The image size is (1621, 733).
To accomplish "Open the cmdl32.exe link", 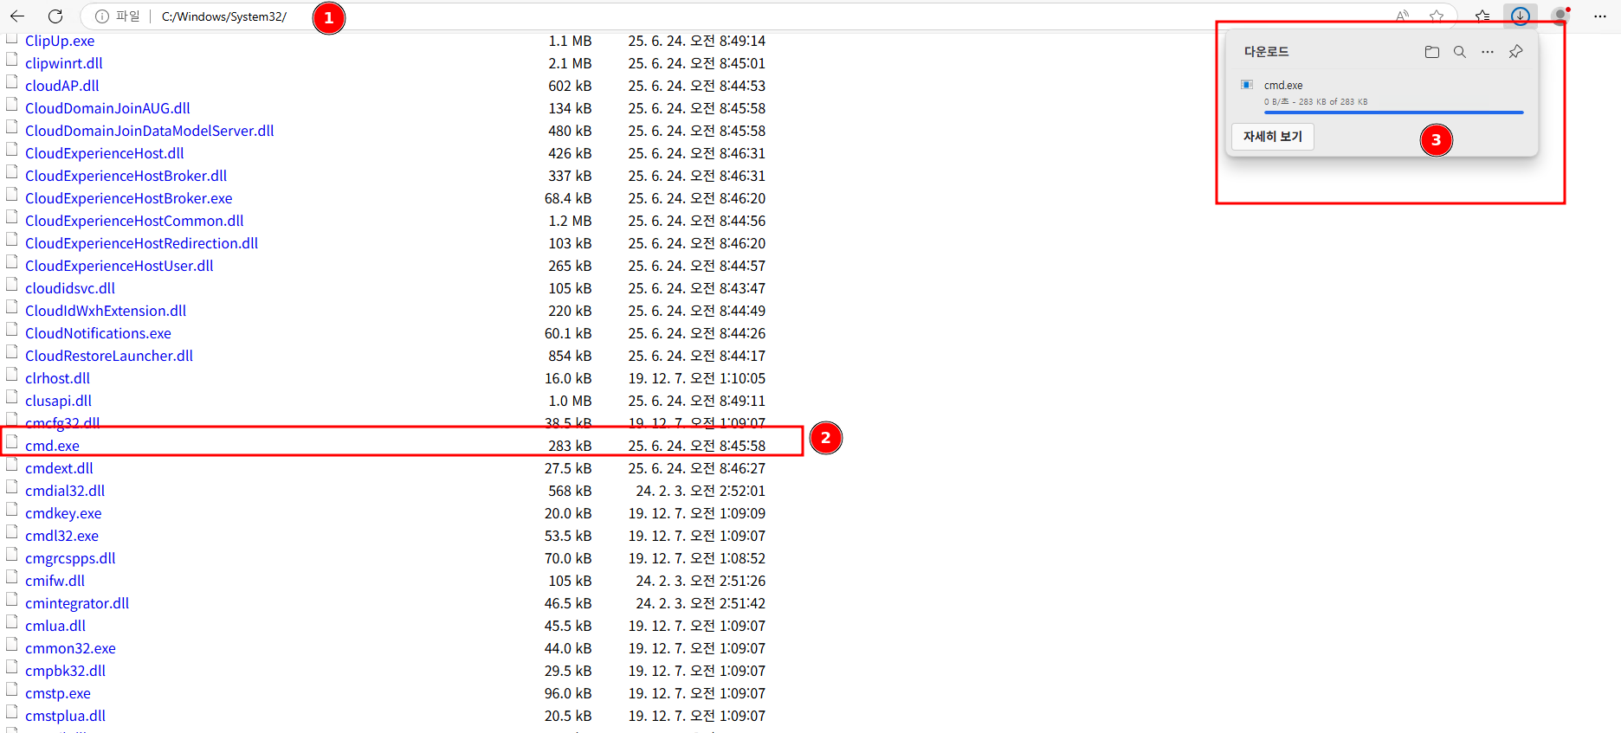I will coord(61,536).
